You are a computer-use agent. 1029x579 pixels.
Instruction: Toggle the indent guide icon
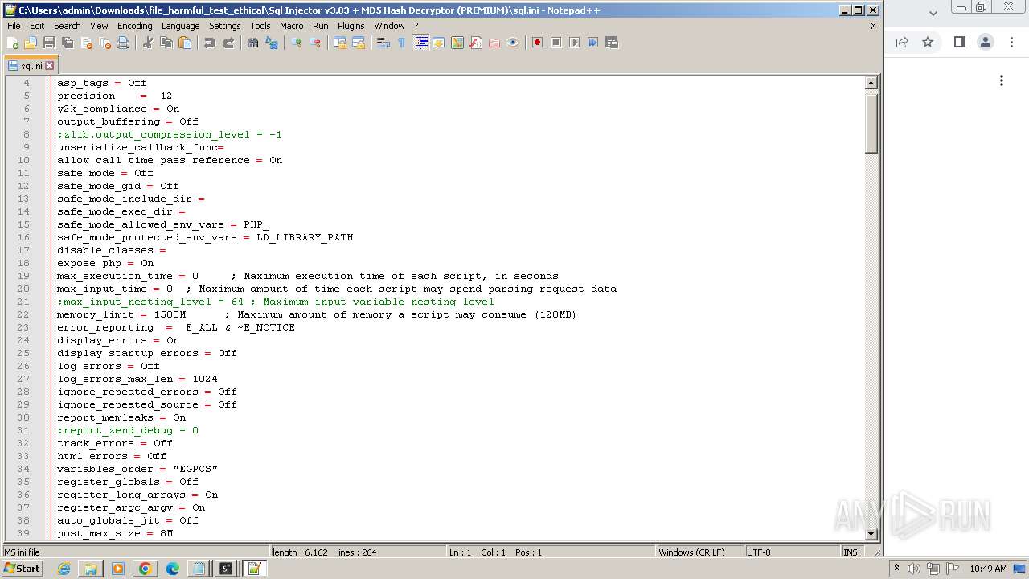click(420, 43)
